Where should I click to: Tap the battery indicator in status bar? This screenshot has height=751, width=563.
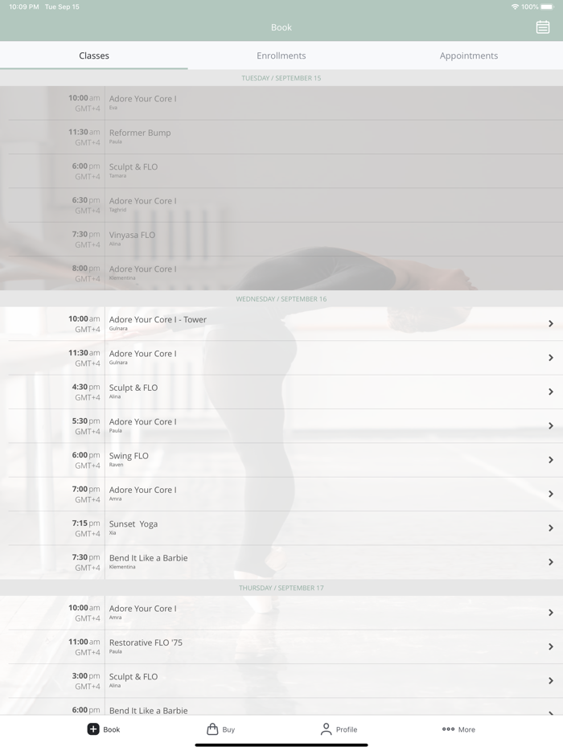[547, 6]
